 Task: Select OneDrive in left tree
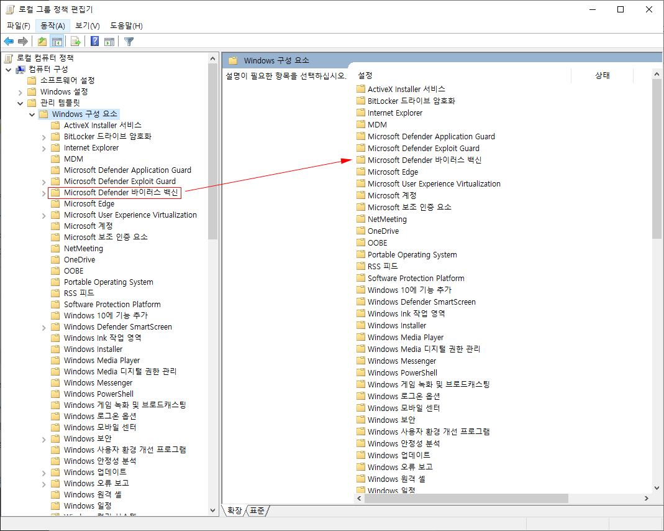tap(79, 260)
